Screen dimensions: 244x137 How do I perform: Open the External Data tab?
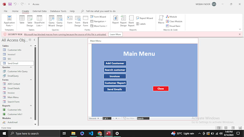39,11
